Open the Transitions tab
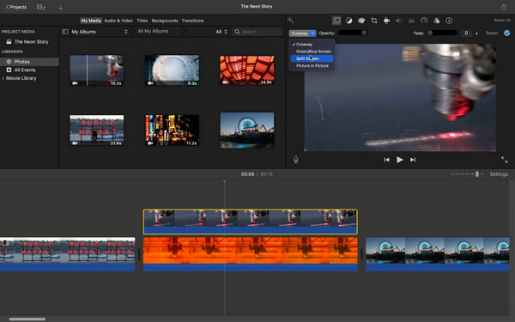This screenshot has width=515, height=322. (192, 21)
